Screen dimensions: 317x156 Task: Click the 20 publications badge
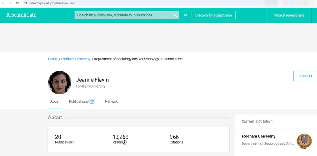pyautogui.click(x=92, y=101)
